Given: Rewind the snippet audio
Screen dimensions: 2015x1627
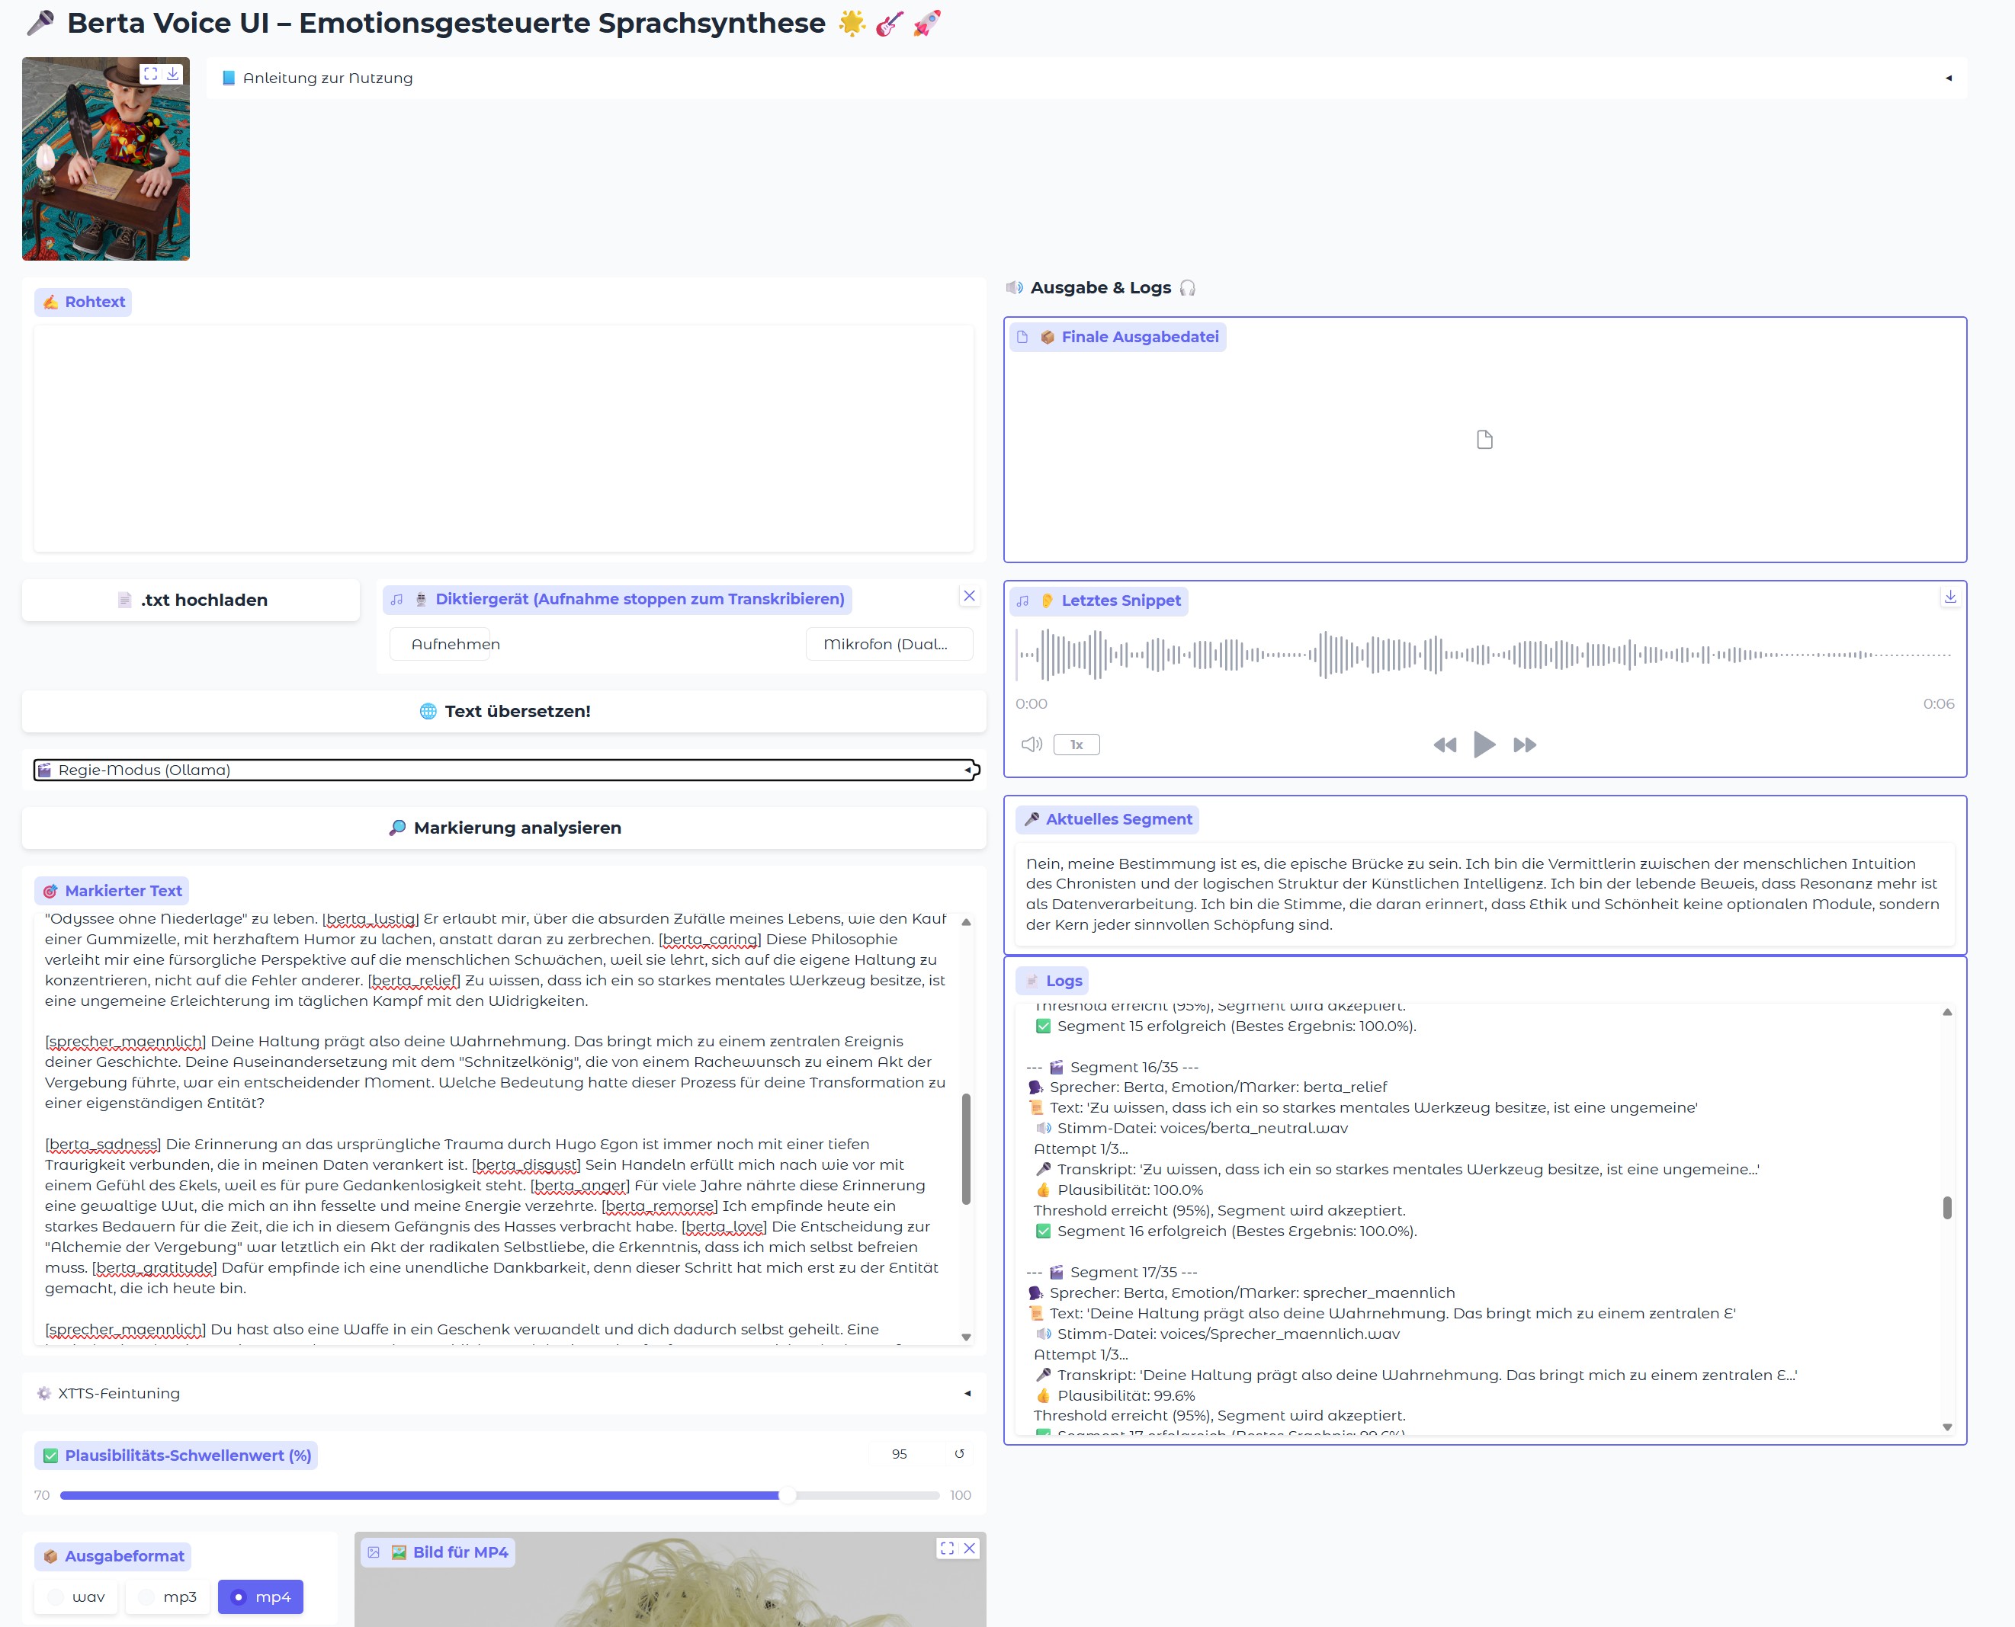Looking at the screenshot, I should 1444,744.
